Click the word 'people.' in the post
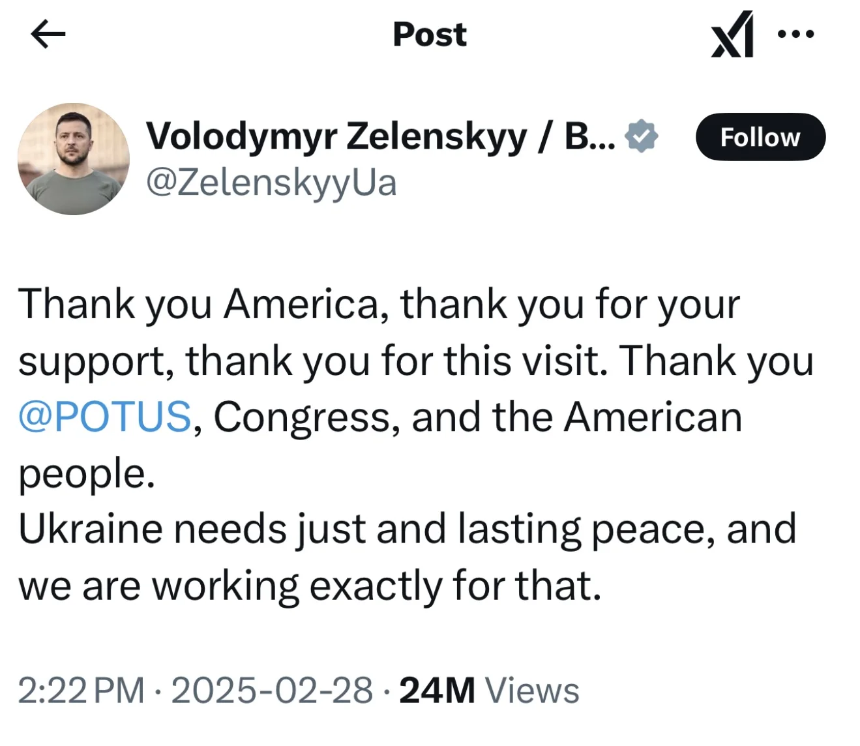This screenshot has width=860, height=746. (87, 473)
